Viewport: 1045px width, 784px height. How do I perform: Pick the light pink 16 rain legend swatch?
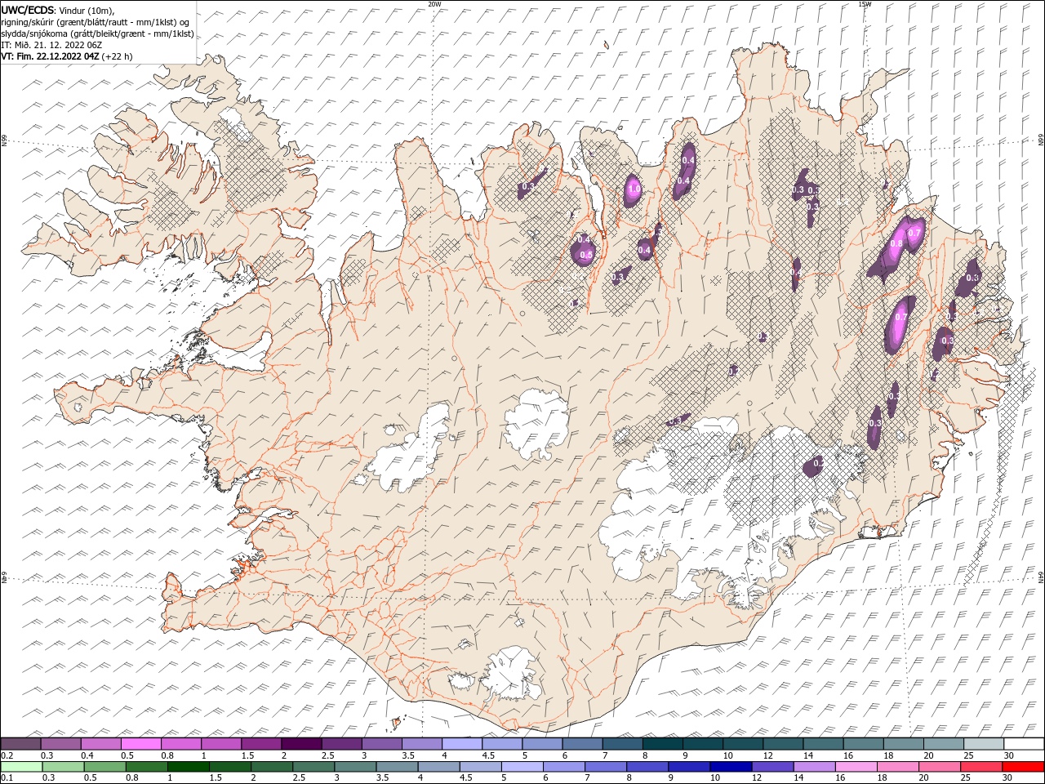(x=856, y=766)
